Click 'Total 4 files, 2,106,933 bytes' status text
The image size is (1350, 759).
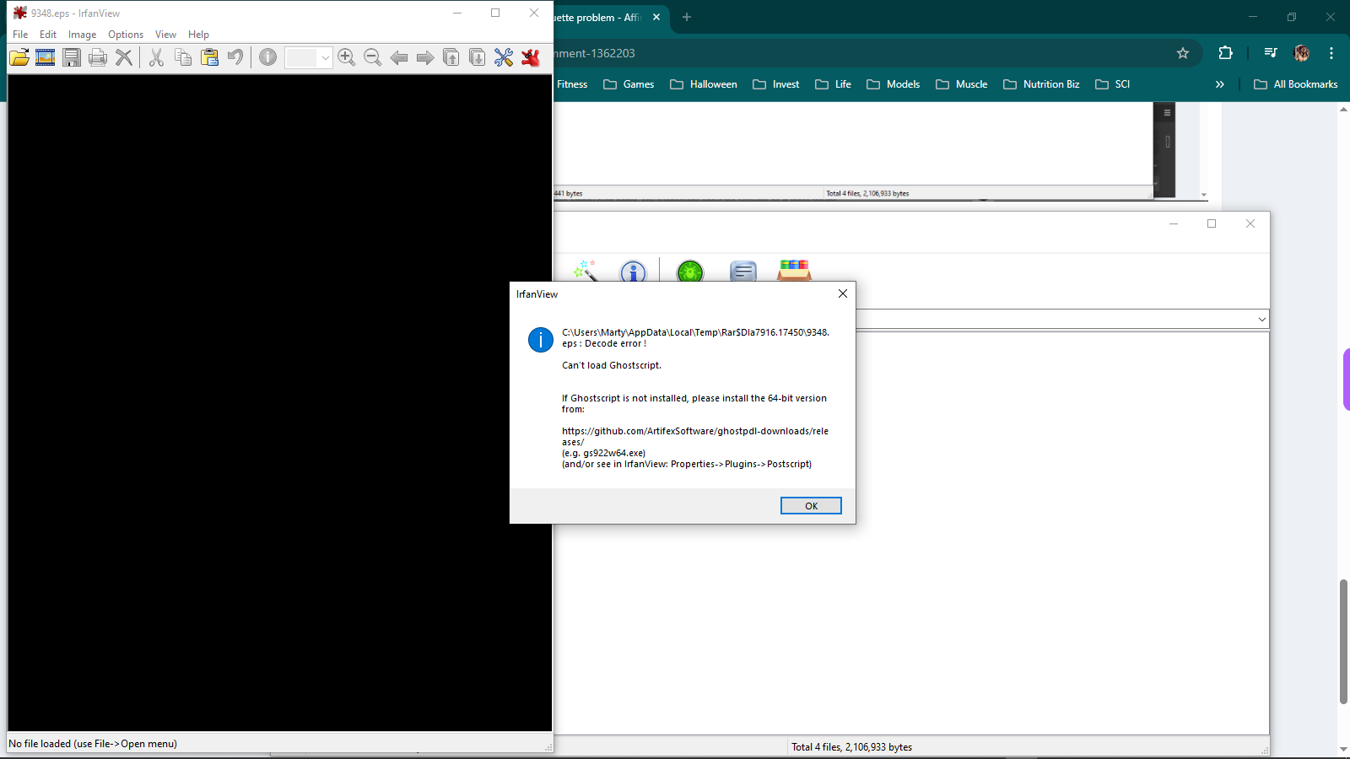click(x=851, y=747)
